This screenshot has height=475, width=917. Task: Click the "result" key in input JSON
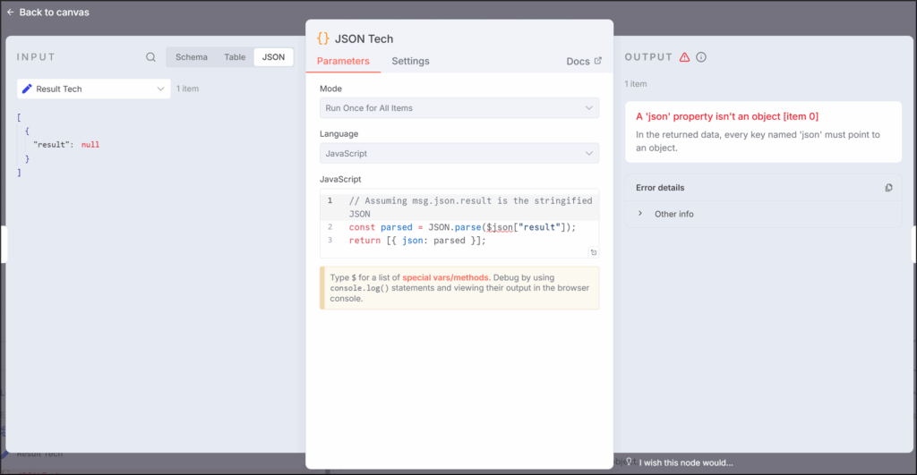click(53, 145)
